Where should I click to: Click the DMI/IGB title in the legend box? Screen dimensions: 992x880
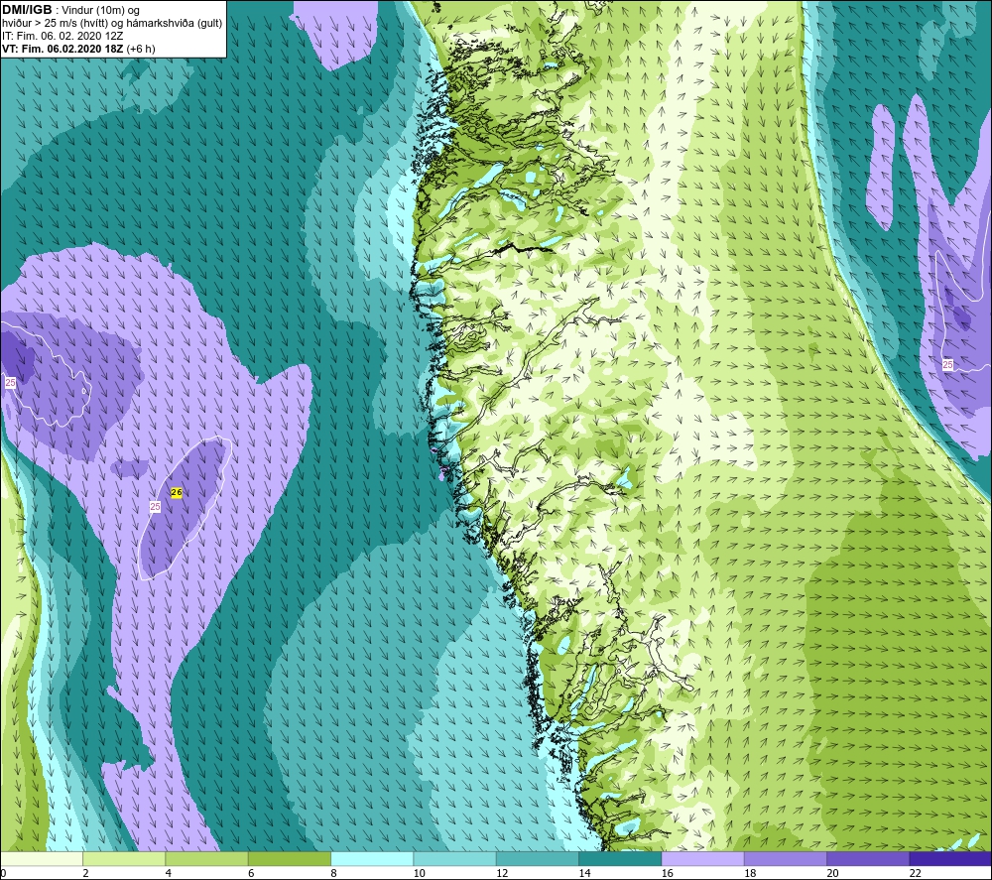27,10
